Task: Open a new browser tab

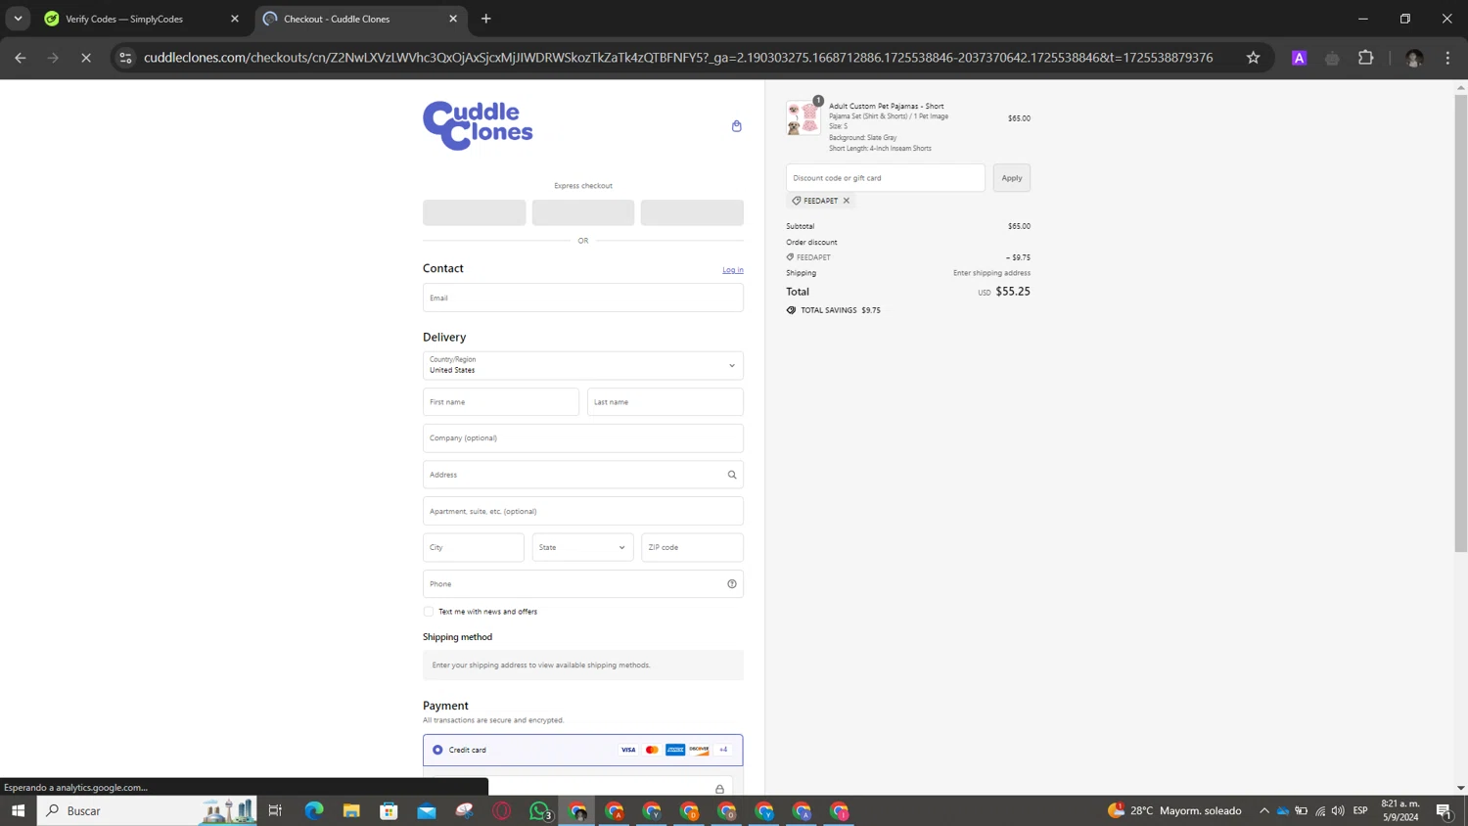Action: coord(486,19)
